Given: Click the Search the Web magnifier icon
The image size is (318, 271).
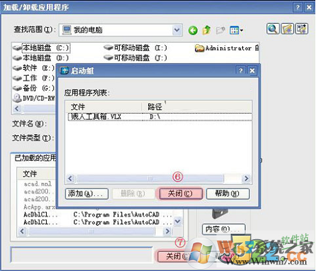Looking at the screenshot, I should coord(273,29).
